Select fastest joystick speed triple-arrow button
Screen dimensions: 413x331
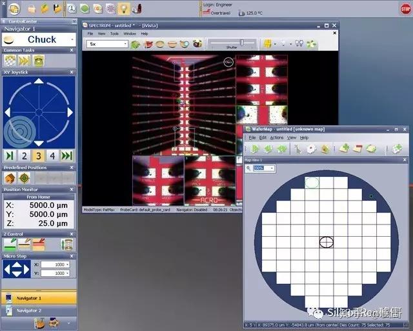tap(66, 156)
